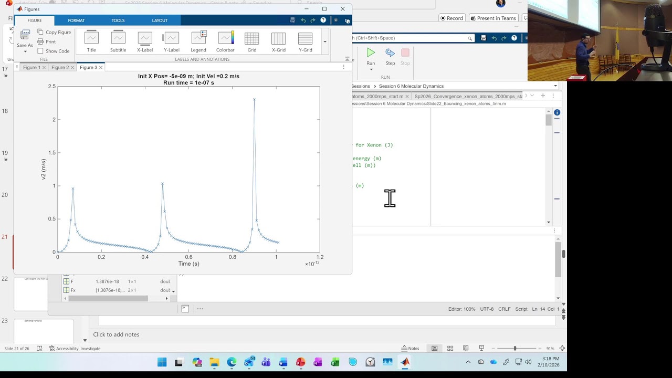This screenshot has height=378, width=672.
Task: Close the Figure 3 tab
Action: tap(101, 67)
